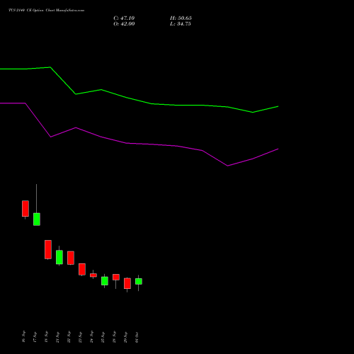This screenshot has height=354, width=354.
Task: Click the high value H: 50.65
Action: [x=181, y=18]
